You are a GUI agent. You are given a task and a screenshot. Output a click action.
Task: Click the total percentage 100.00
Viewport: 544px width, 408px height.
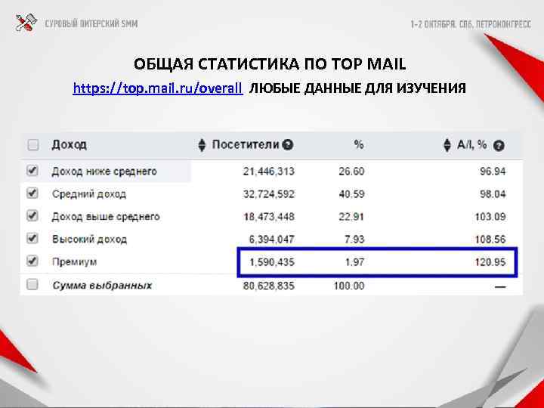click(349, 286)
